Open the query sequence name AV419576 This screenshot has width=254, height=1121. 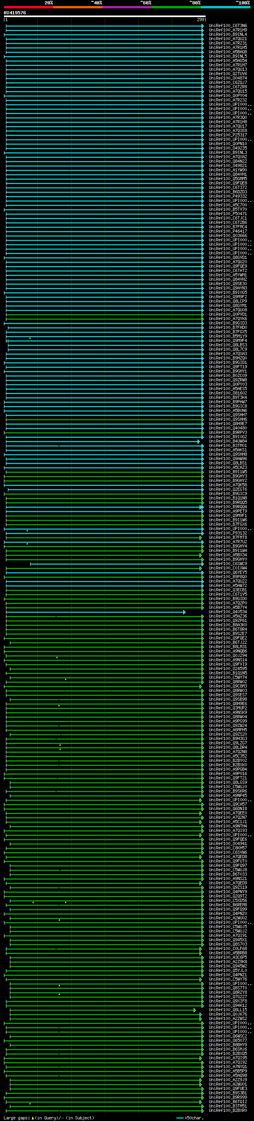click(15, 13)
